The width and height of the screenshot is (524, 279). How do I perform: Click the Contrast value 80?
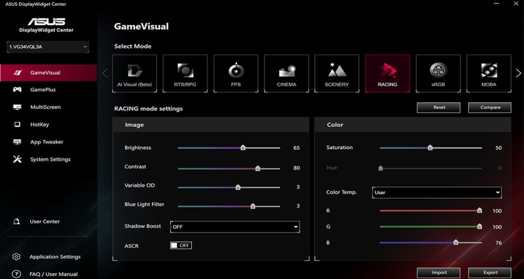coord(297,168)
